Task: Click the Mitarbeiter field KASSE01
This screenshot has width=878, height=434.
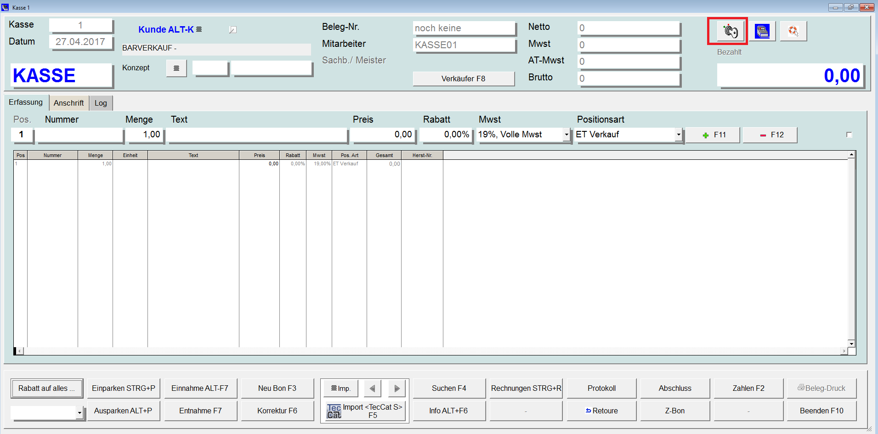Action: pyautogui.click(x=464, y=45)
